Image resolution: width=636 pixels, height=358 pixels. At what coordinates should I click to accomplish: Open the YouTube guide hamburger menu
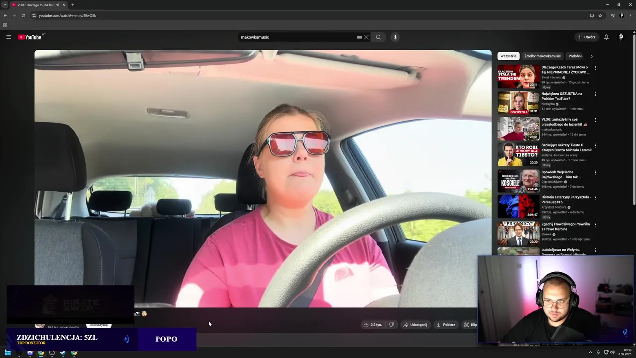coord(9,37)
